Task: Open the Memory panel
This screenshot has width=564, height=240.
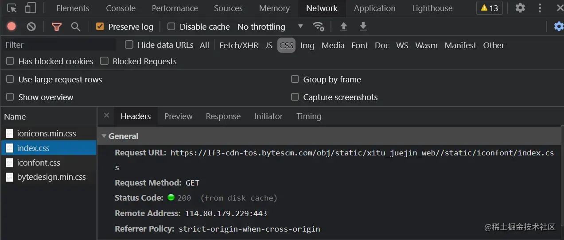Action: [x=274, y=8]
